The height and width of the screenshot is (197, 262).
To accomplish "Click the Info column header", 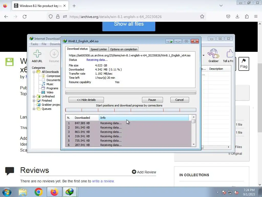I will 144,118.
